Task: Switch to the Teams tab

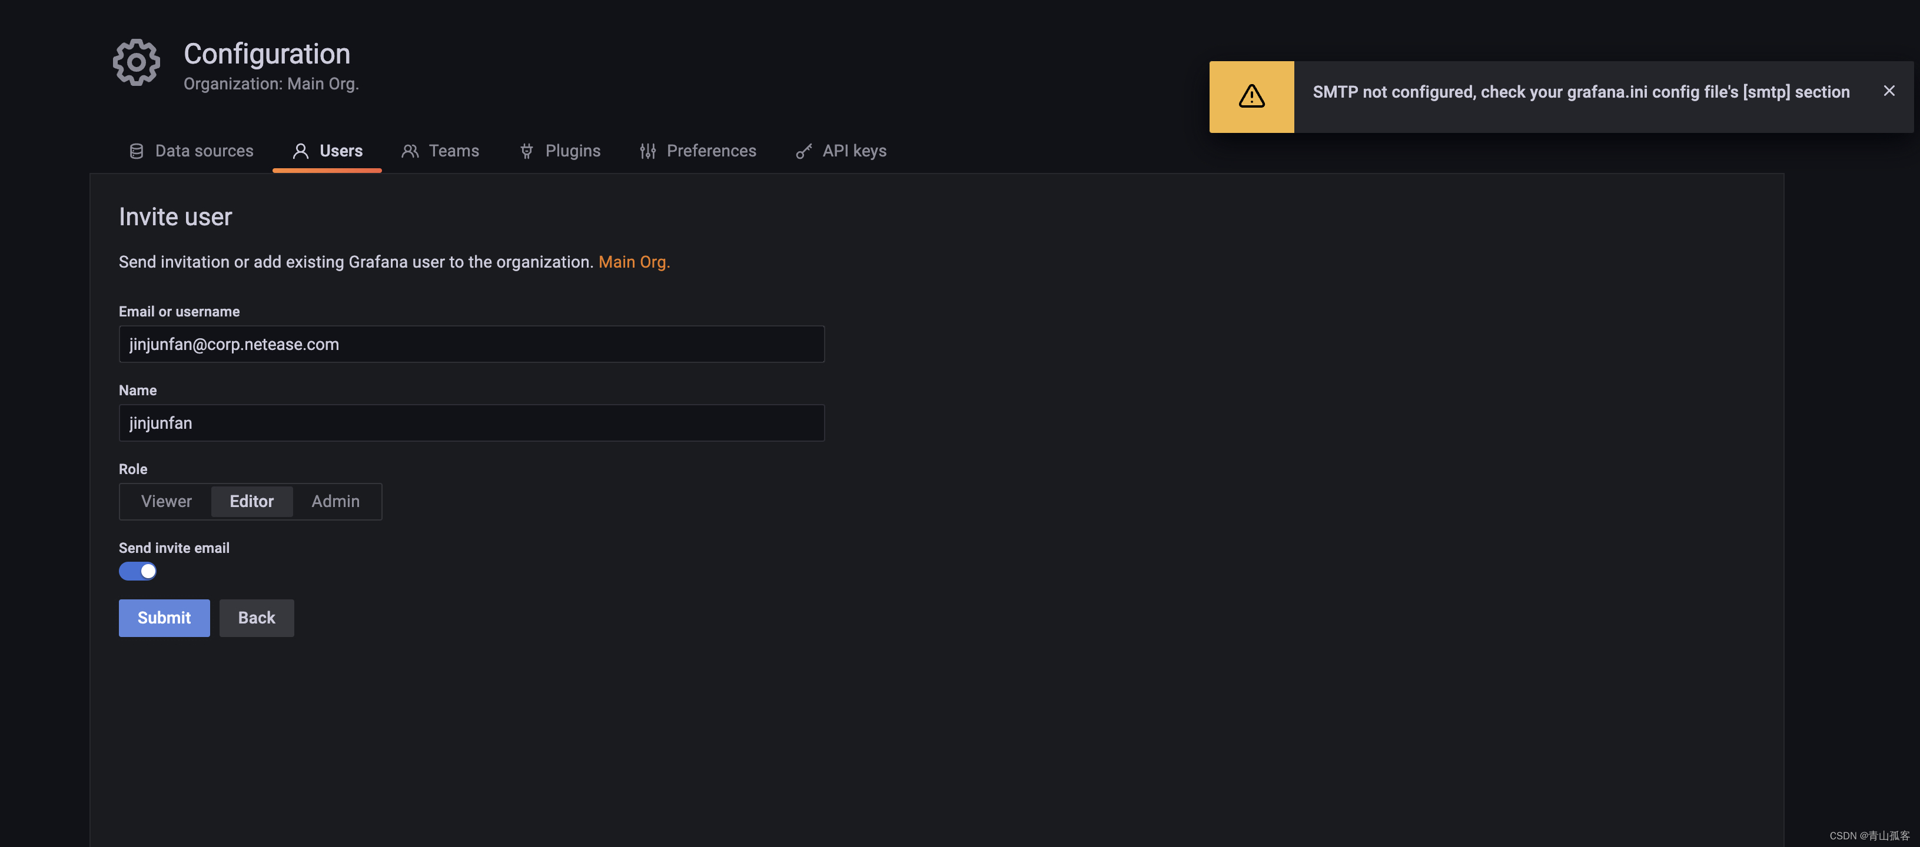Action: tap(453, 151)
